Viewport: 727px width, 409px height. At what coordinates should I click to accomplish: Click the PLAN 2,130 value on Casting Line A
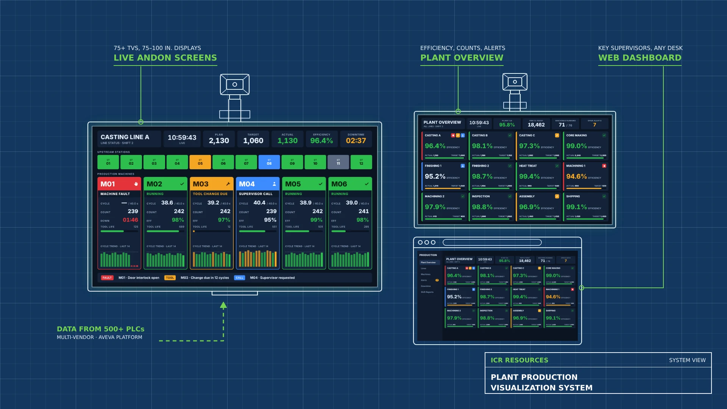(219, 140)
